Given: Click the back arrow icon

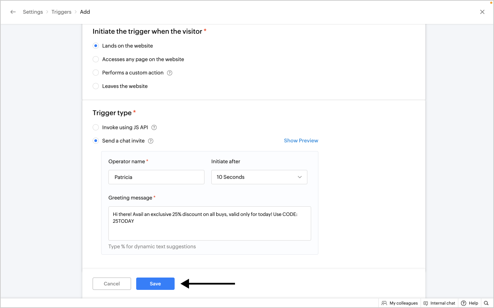Looking at the screenshot, I should (13, 12).
